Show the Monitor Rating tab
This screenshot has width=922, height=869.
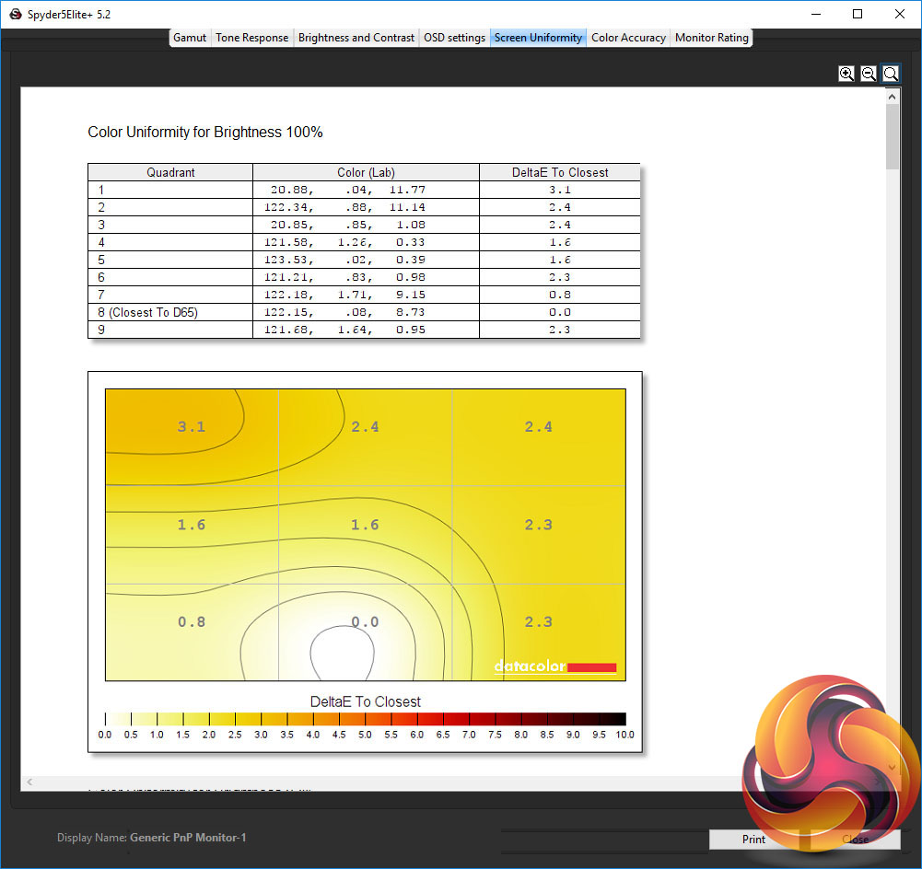click(x=712, y=38)
